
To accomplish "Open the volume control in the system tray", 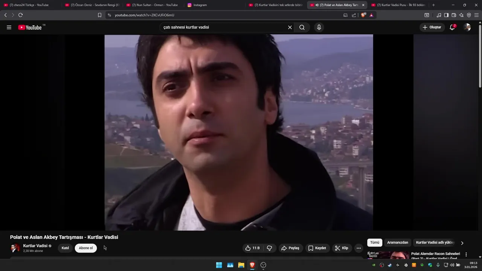I will point(452,265).
